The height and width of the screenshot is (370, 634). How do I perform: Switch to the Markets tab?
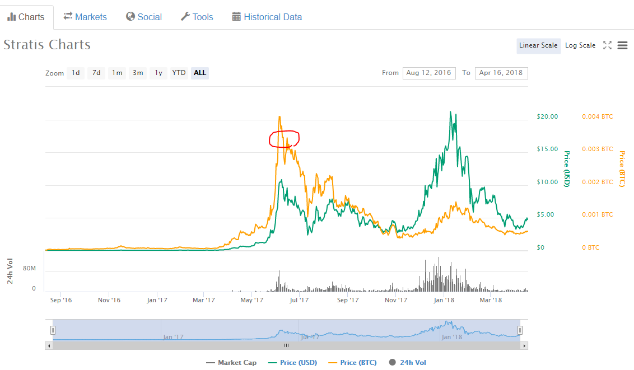click(85, 17)
